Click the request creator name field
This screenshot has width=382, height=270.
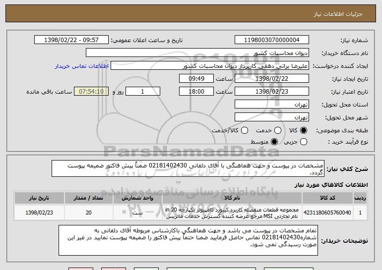tap(210, 66)
